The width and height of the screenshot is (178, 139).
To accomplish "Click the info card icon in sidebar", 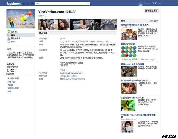I will (x=9, y=35).
